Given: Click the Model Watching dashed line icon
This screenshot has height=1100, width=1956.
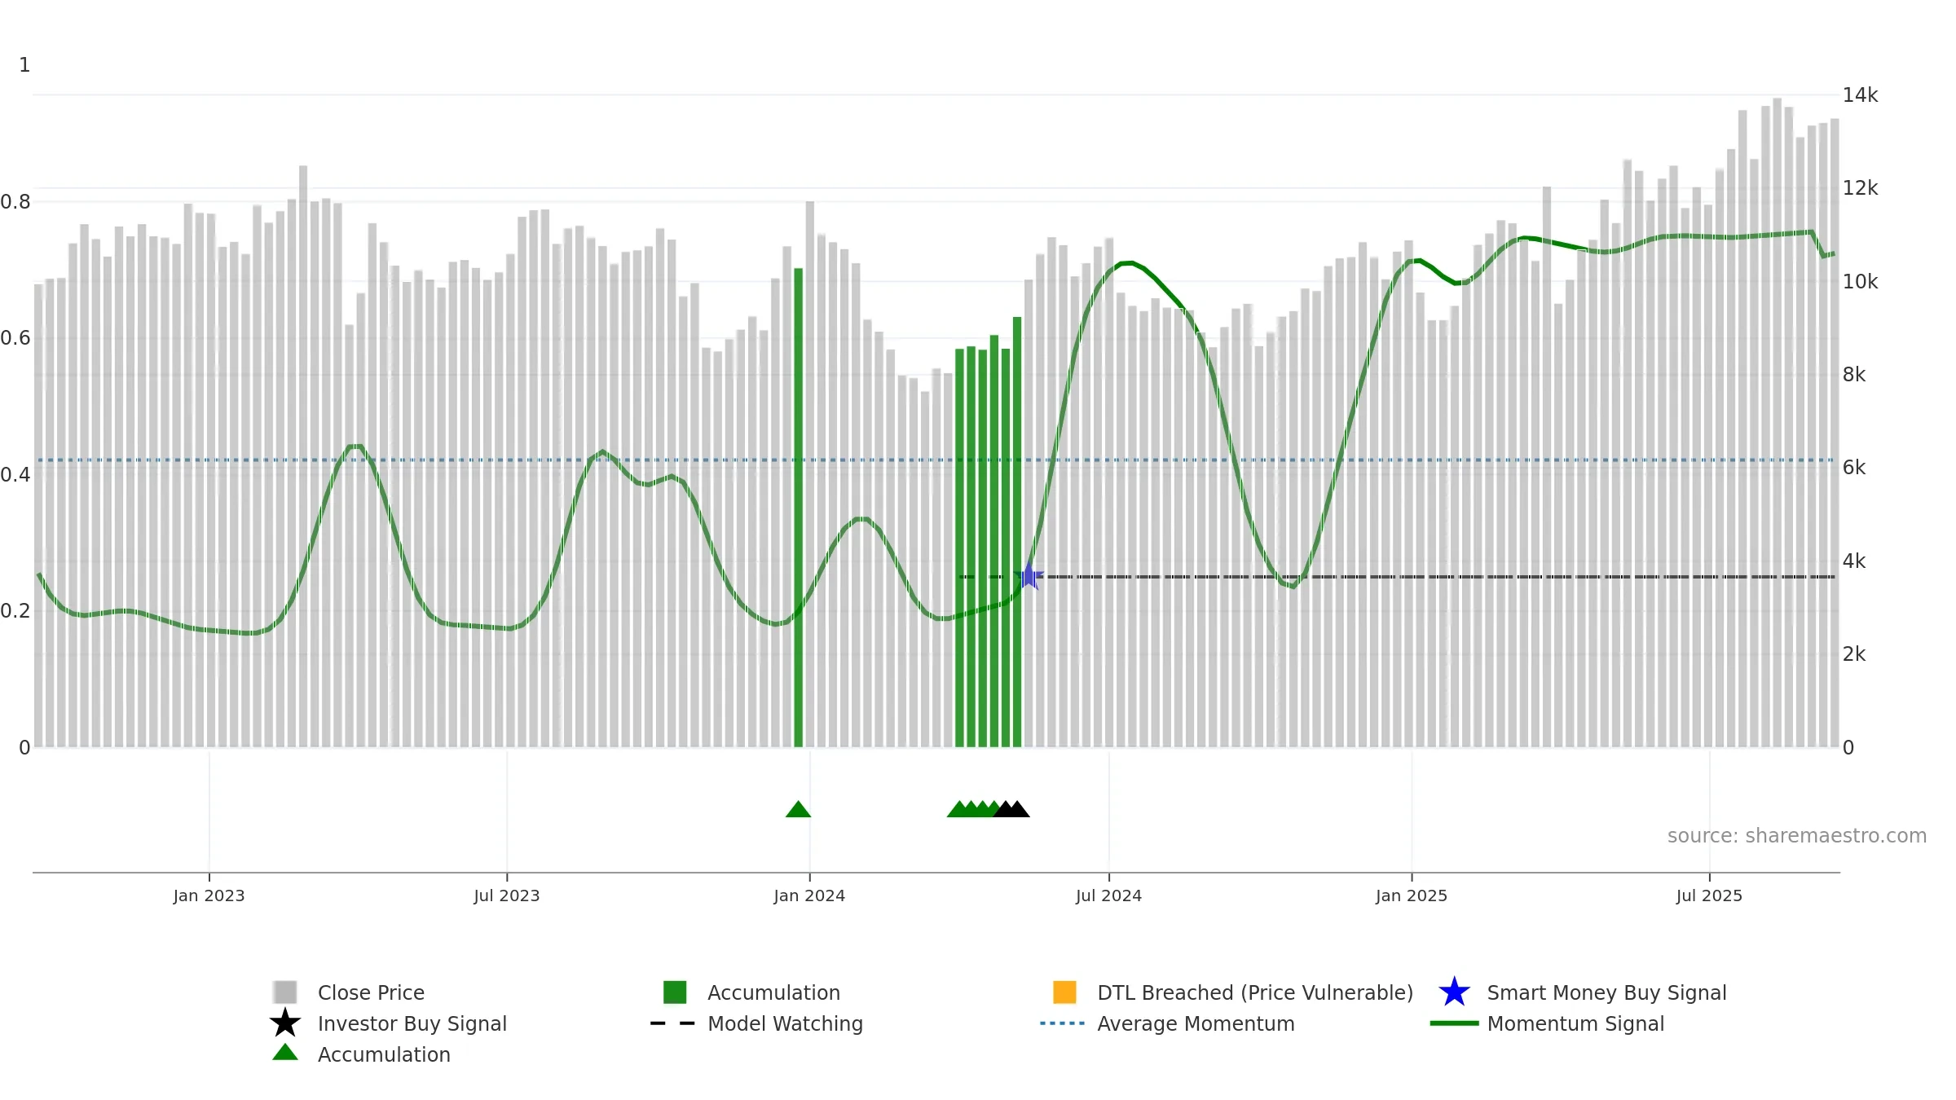Looking at the screenshot, I should pyautogui.click(x=672, y=1023).
